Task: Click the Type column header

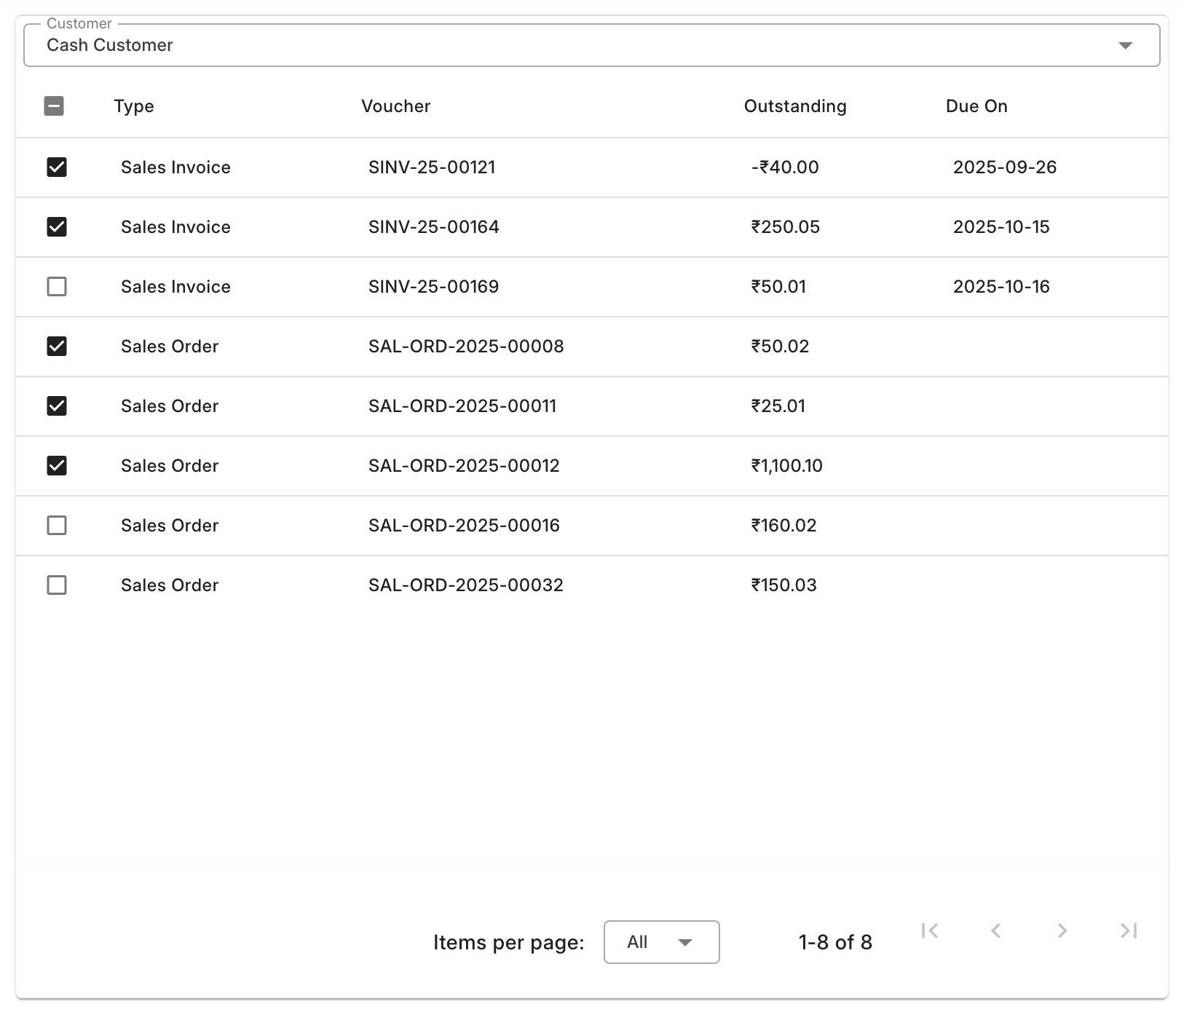Action: [134, 106]
